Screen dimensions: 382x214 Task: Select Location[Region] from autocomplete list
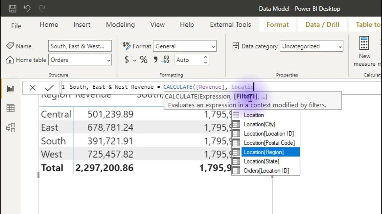click(x=264, y=152)
